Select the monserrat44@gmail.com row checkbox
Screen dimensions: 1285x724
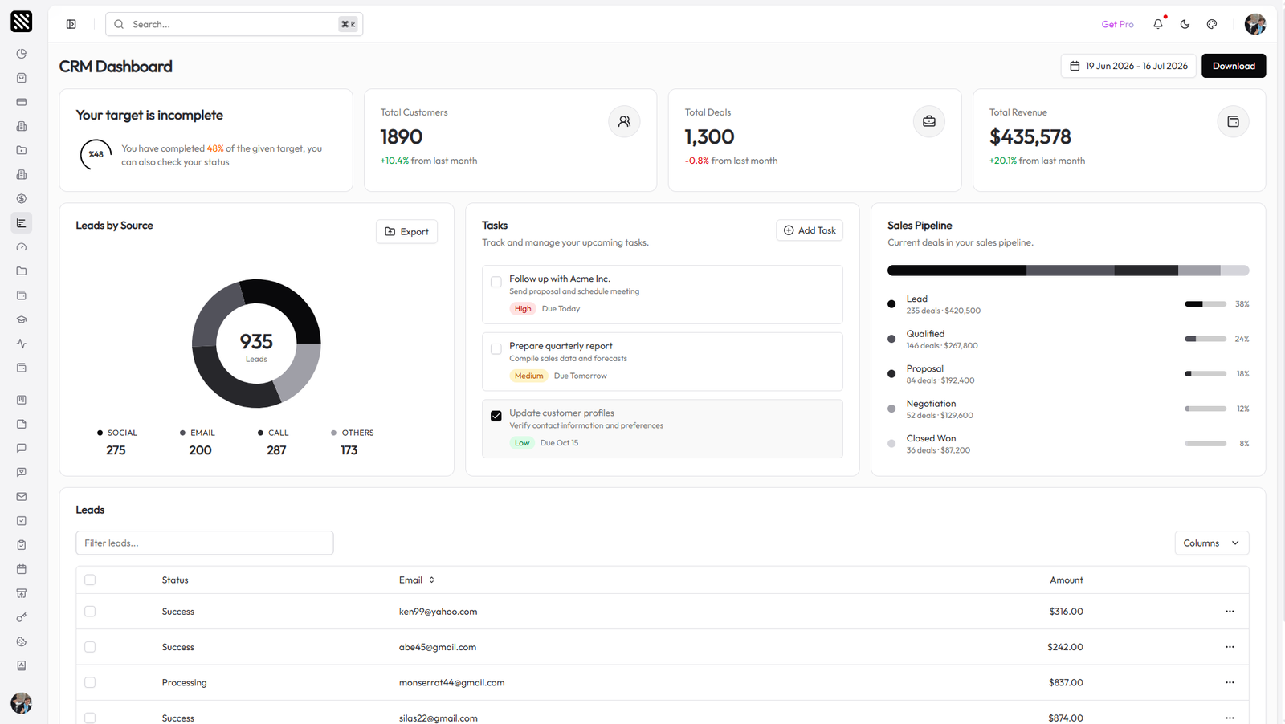90,682
